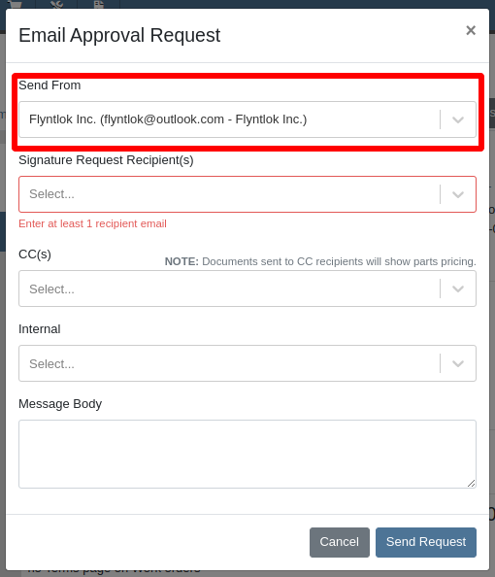
Task: Click the Signature Request Recipient(s) label
Action: coord(106,160)
